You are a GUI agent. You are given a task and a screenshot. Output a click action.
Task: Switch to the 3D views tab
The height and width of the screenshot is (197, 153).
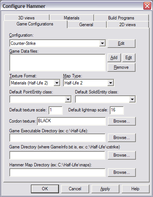coord(26,18)
